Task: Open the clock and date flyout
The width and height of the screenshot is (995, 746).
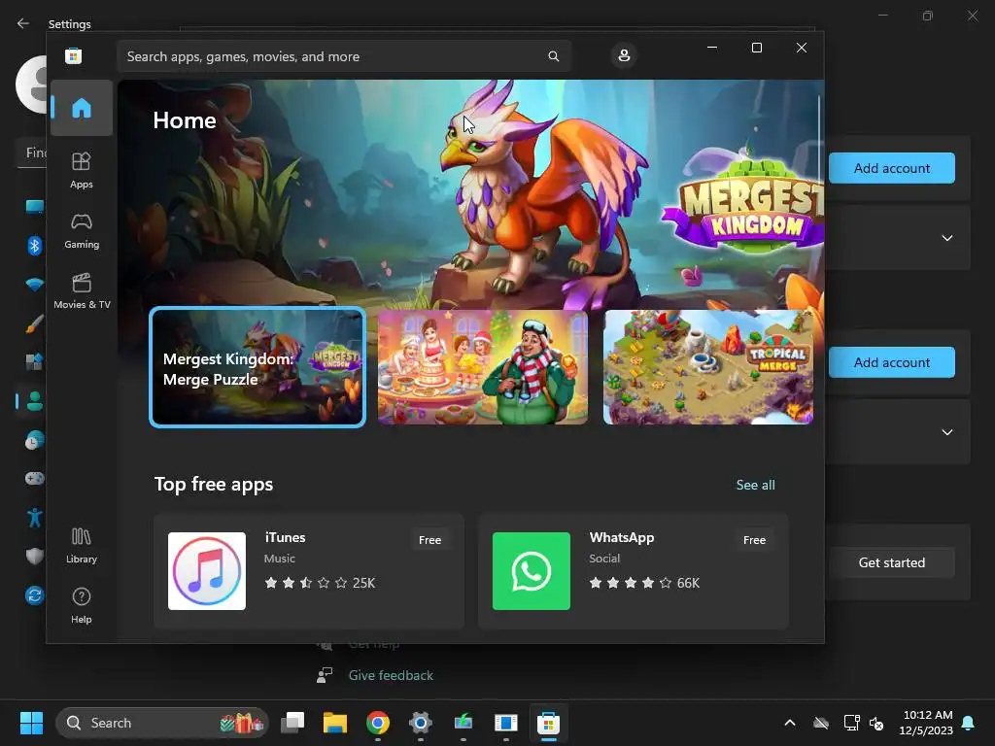Action: [926, 723]
